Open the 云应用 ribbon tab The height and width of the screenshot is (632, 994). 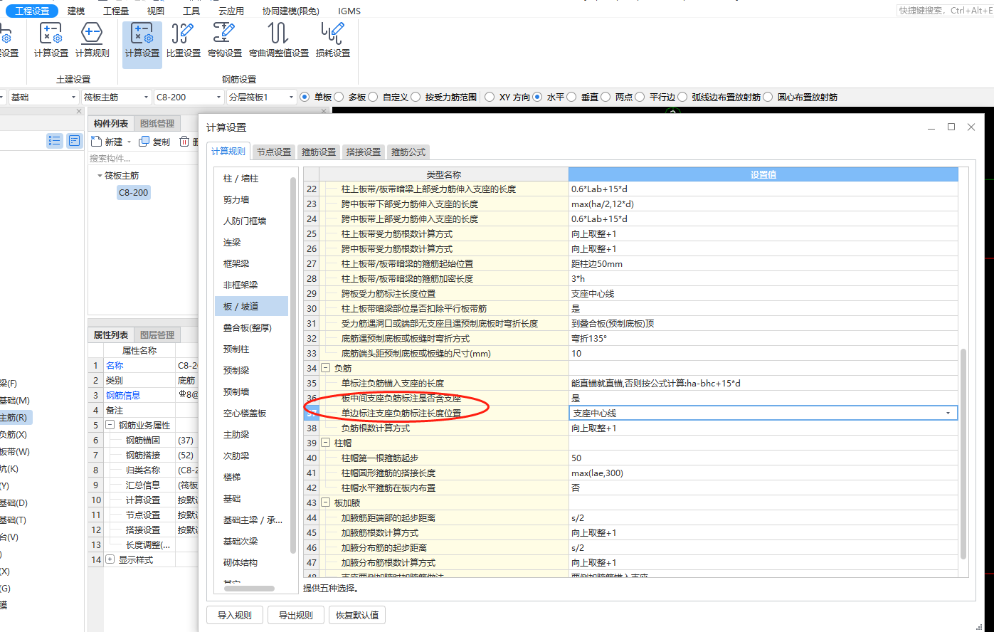[x=231, y=11]
